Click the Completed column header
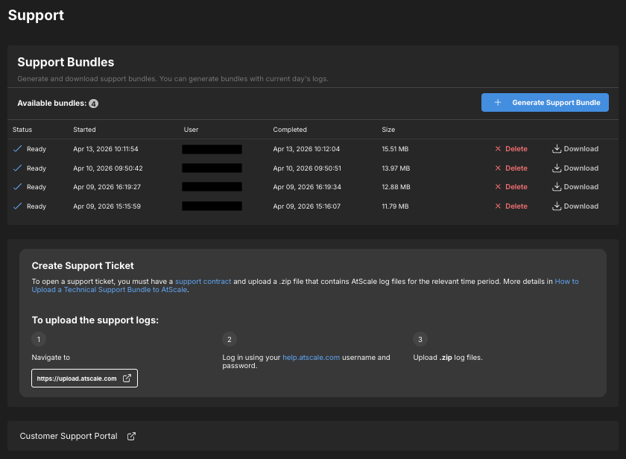This screenshot has height=459, width=626. tap(290, 130)
